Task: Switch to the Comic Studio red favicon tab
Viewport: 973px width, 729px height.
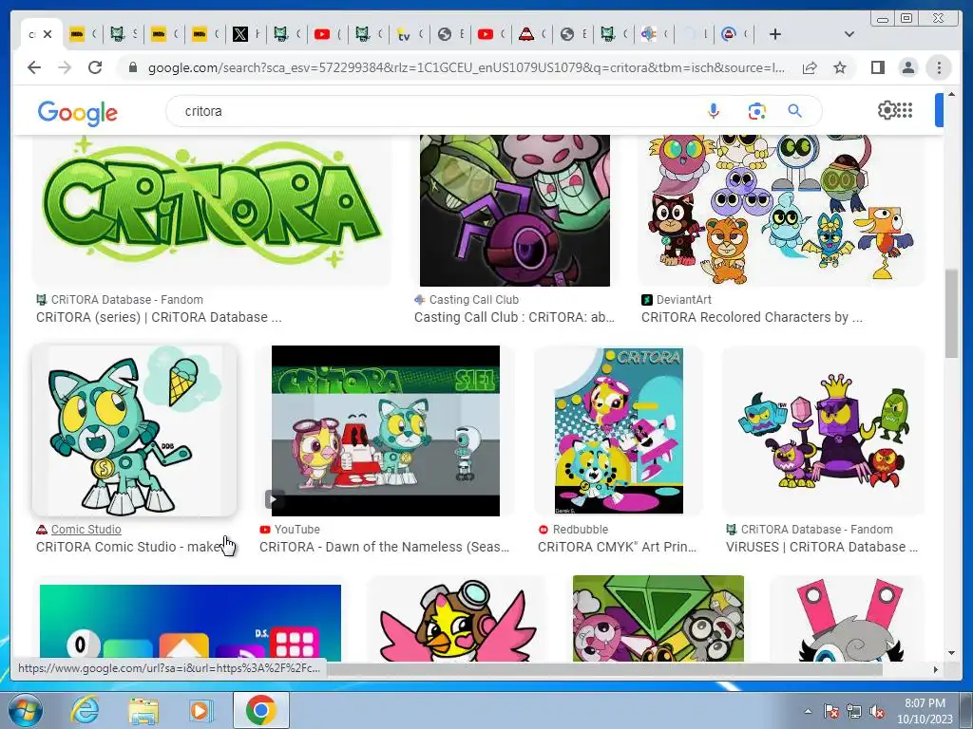Action: coord(526,34)
